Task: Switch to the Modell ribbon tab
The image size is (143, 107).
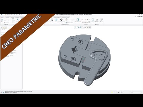Action: [12, 17]
